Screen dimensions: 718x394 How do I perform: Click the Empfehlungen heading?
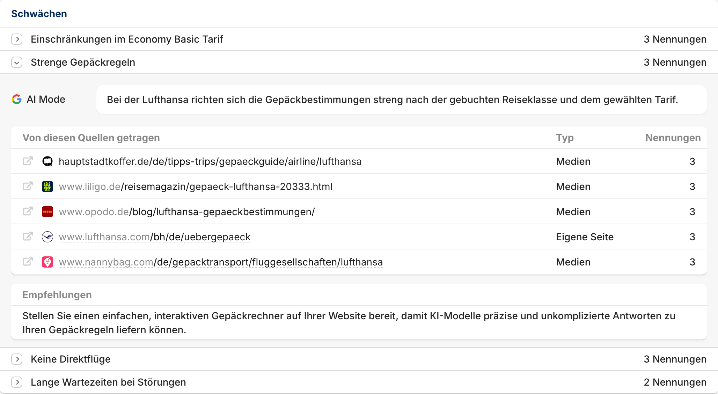pos(57,295)
